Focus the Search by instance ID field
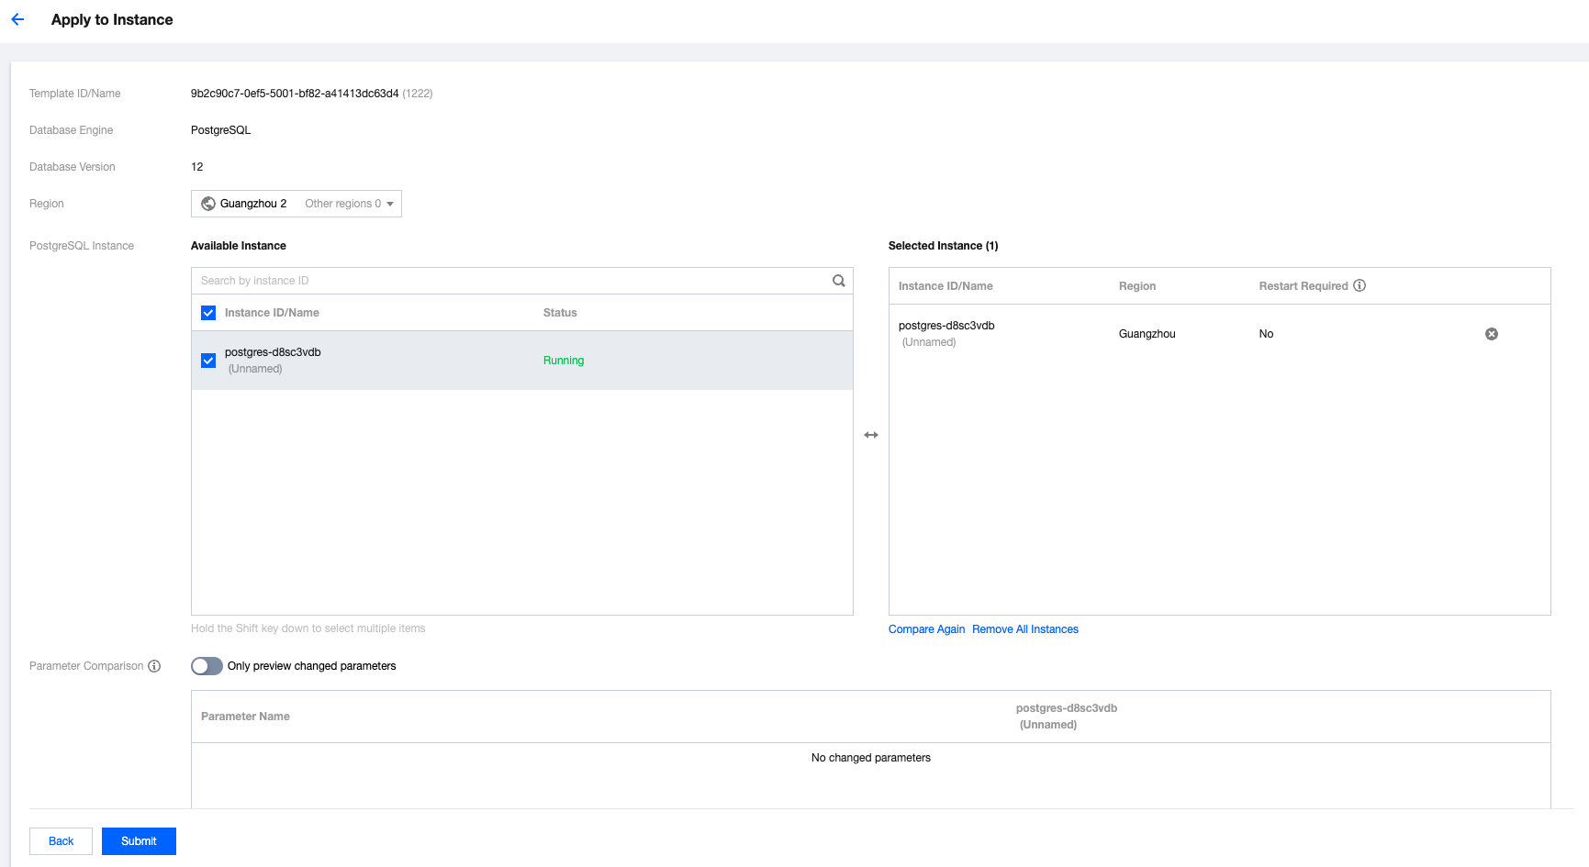 [509, 281]
